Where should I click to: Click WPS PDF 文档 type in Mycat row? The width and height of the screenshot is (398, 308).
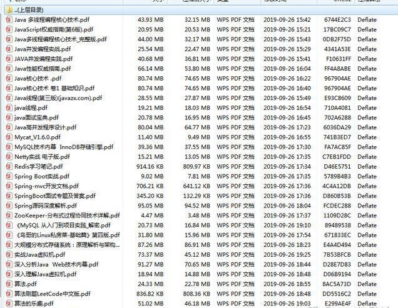235,137
